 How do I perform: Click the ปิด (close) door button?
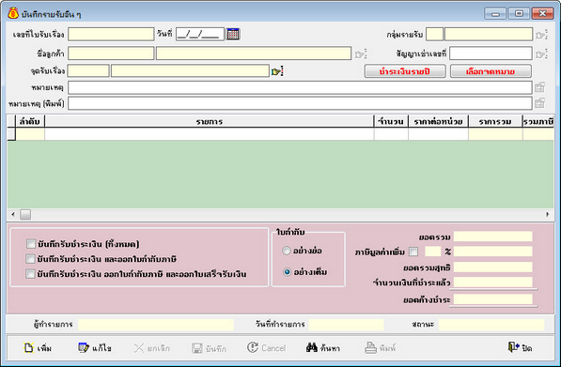click(520, 347)
